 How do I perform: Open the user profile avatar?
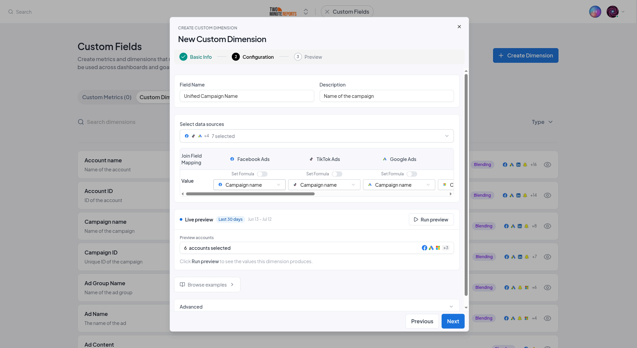(613, 12)
